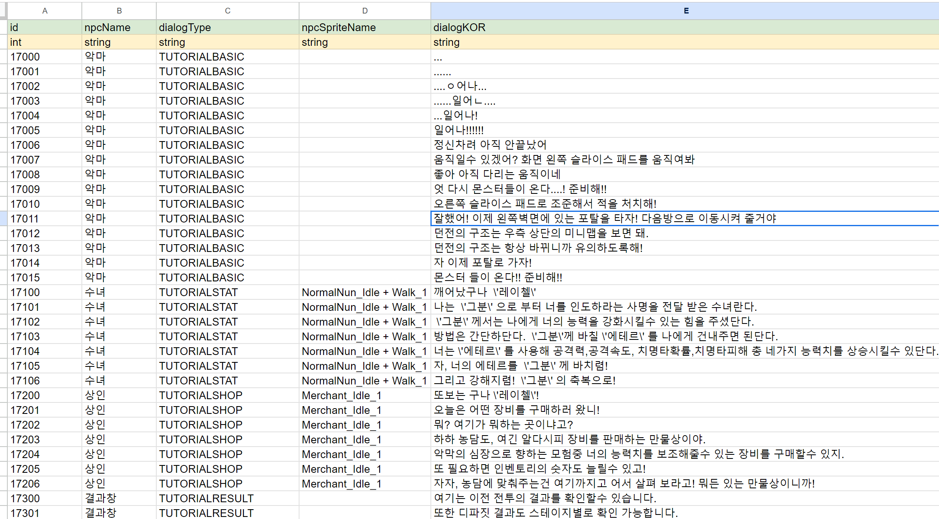Click the dialogKOR header cell
The height and width of the screenshot is (519, 939).
pos(459,27)
